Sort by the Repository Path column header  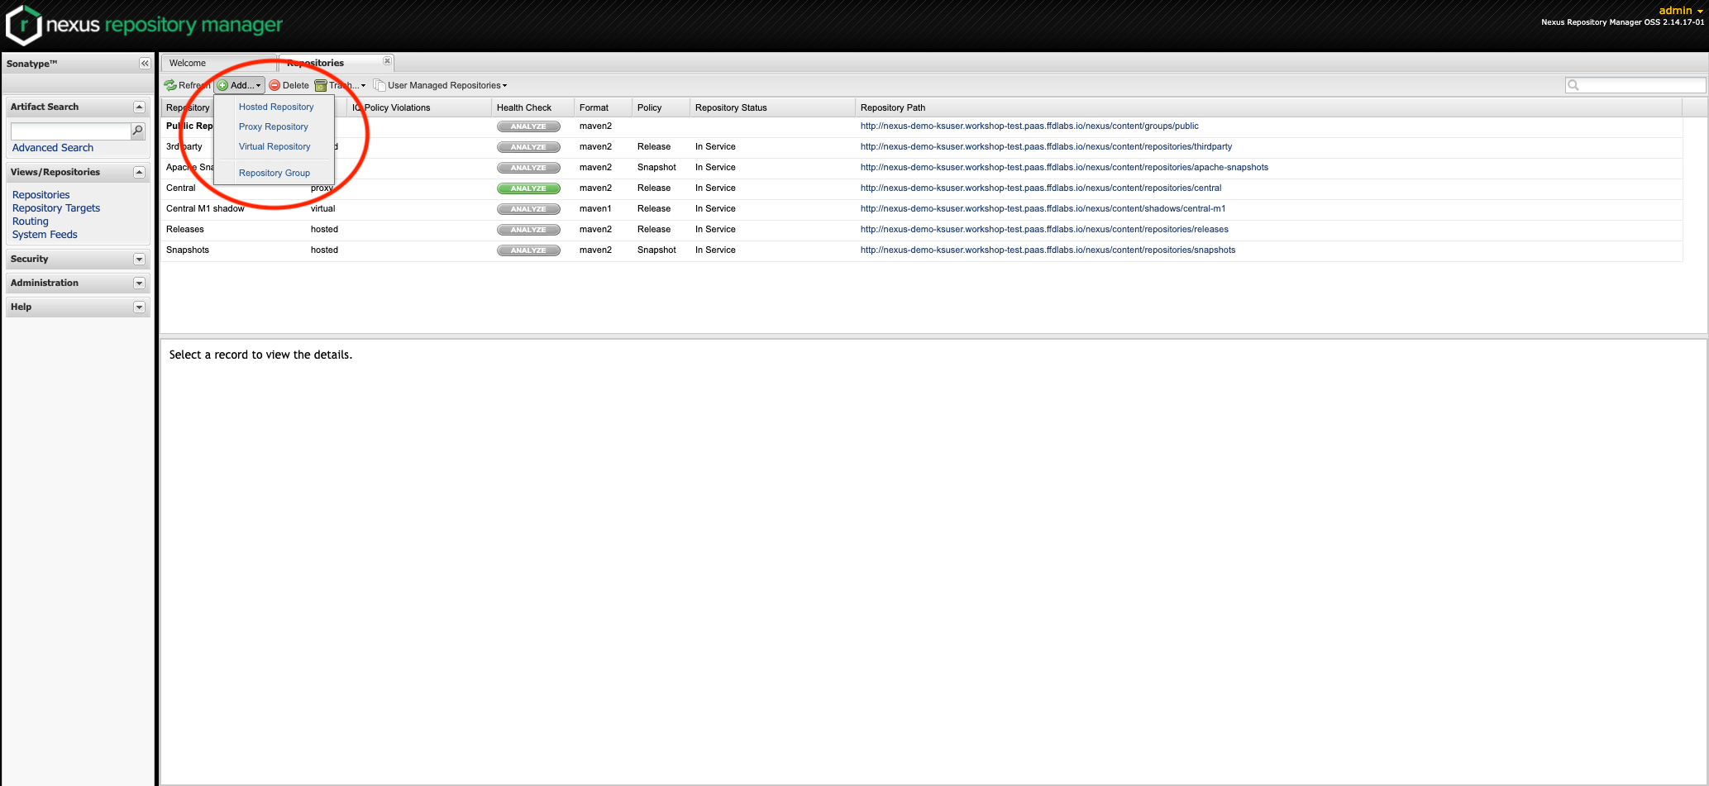1269,107
